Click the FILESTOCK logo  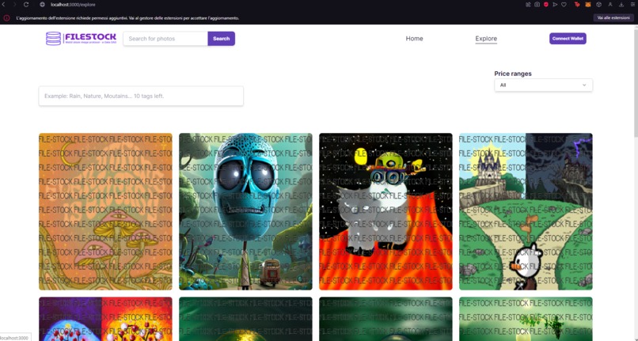coord(81,39)
